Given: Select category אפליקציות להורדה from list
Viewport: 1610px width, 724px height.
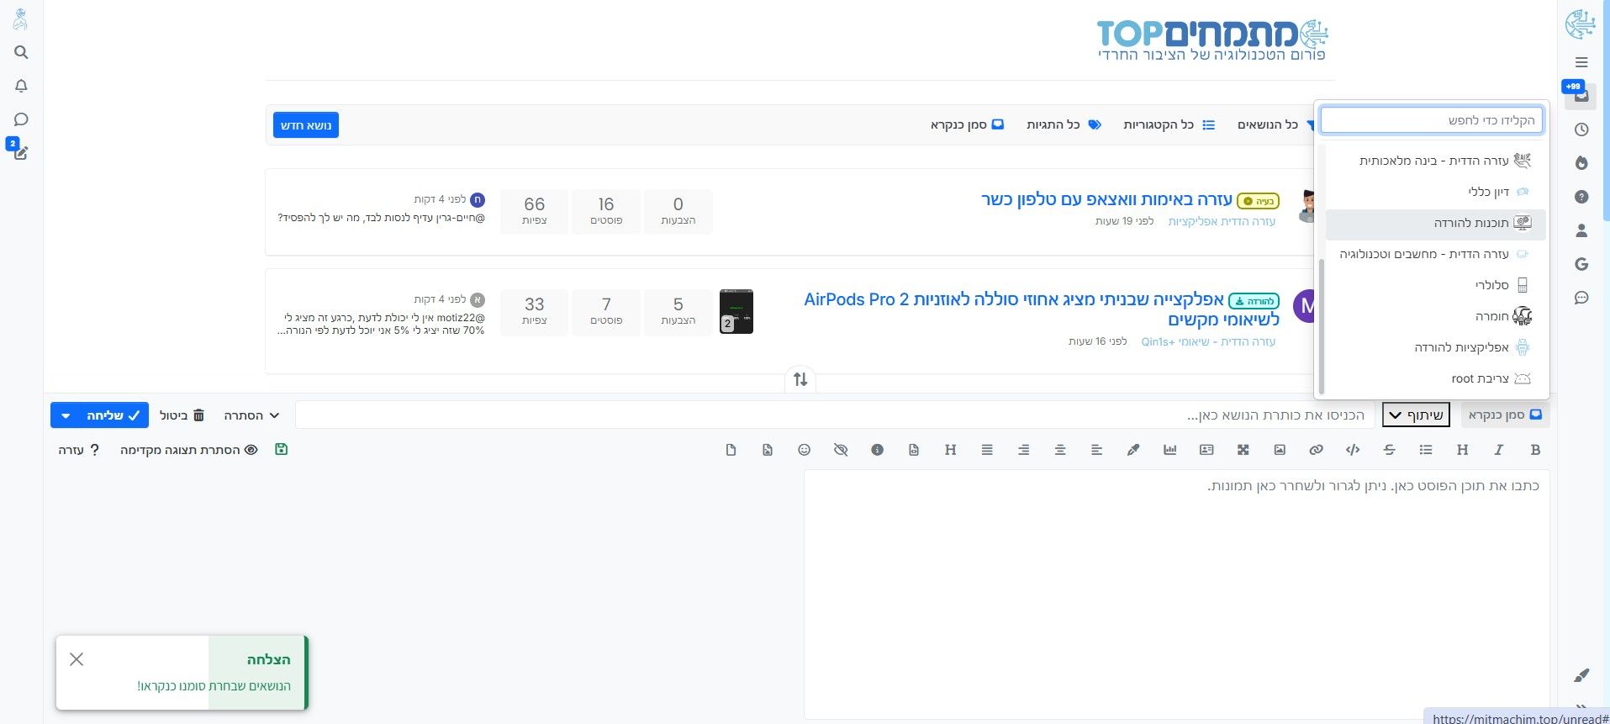Looking at the screenshot, I should pos(1436,347).
